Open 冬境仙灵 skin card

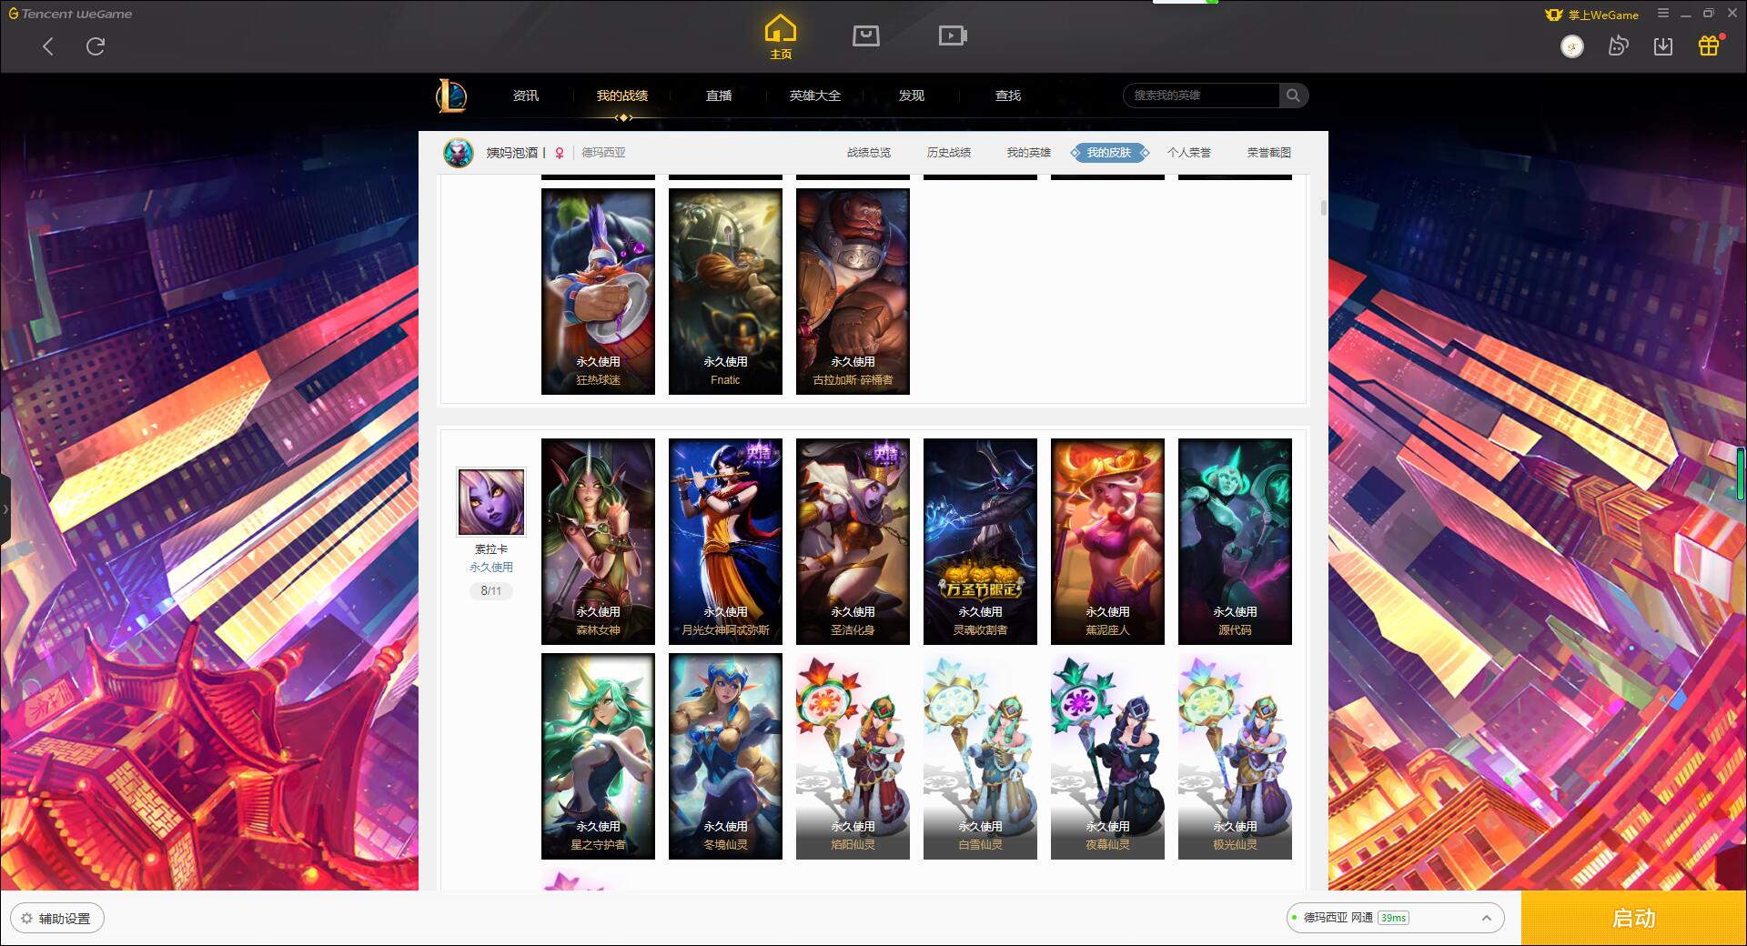pos(725,756)
